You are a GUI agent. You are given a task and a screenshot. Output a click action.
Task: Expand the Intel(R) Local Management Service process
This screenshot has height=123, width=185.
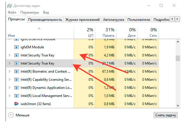click(x=10, y=96)
